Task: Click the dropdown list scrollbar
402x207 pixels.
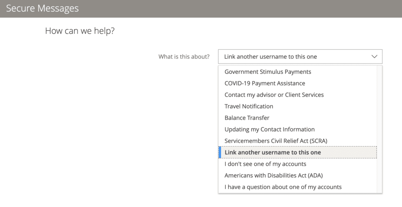Action: [380, 129]
